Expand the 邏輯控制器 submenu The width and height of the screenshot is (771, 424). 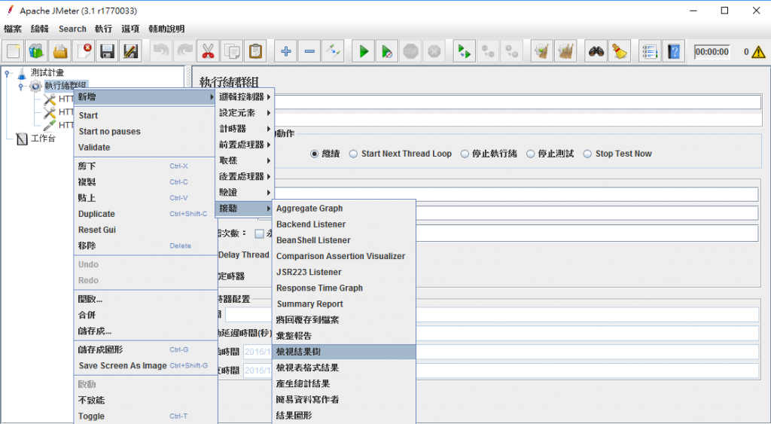point(245,97)
